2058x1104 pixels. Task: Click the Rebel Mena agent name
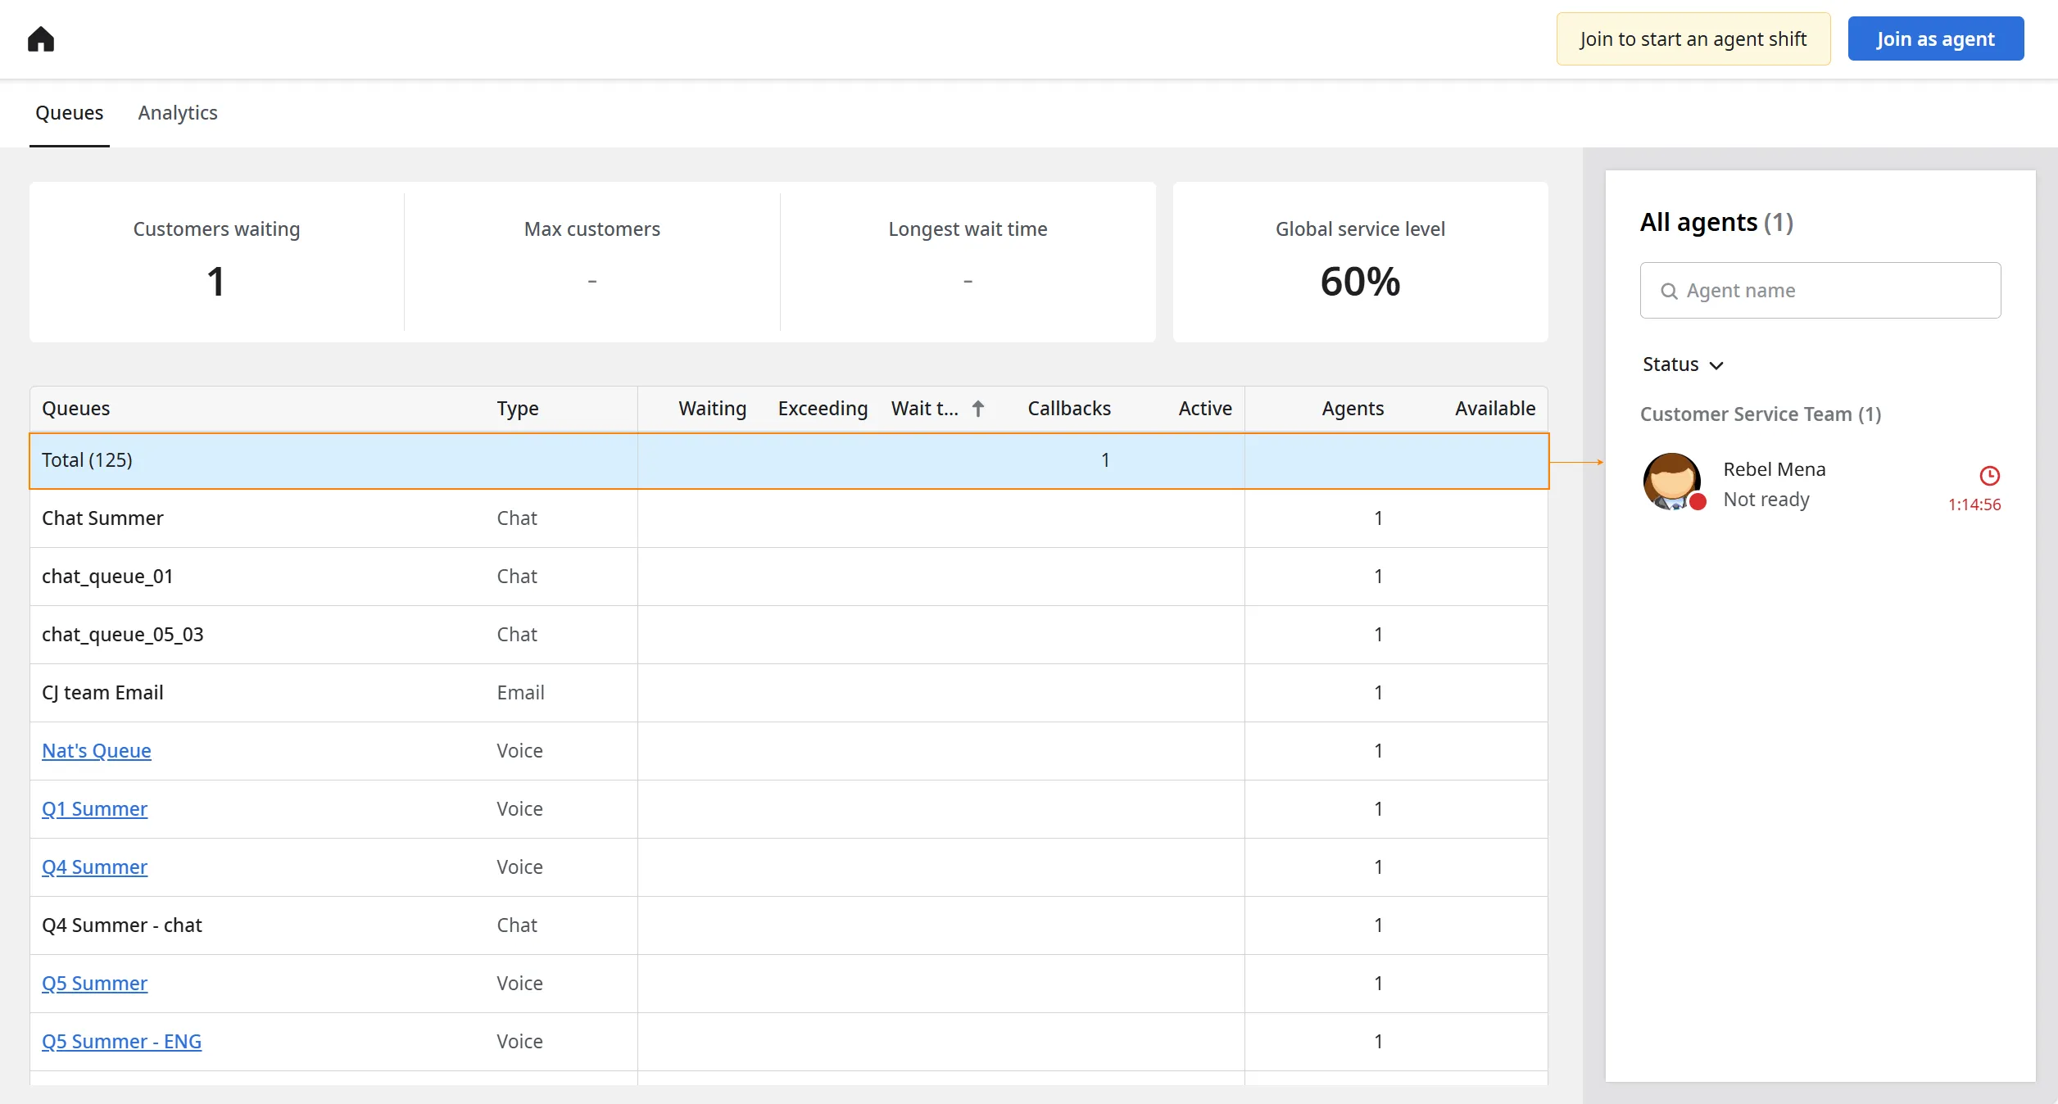(1775, 469)
